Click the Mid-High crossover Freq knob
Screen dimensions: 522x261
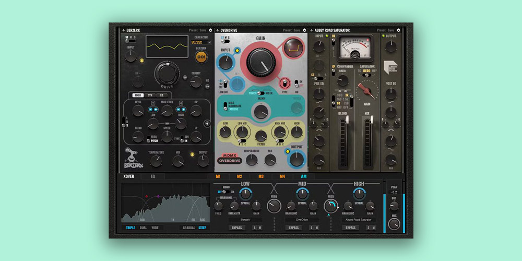click(331, 206)
